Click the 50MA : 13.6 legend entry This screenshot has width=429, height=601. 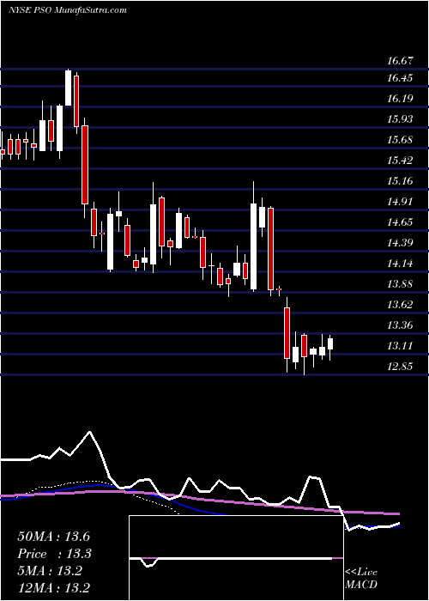click(x=53, y=537)
